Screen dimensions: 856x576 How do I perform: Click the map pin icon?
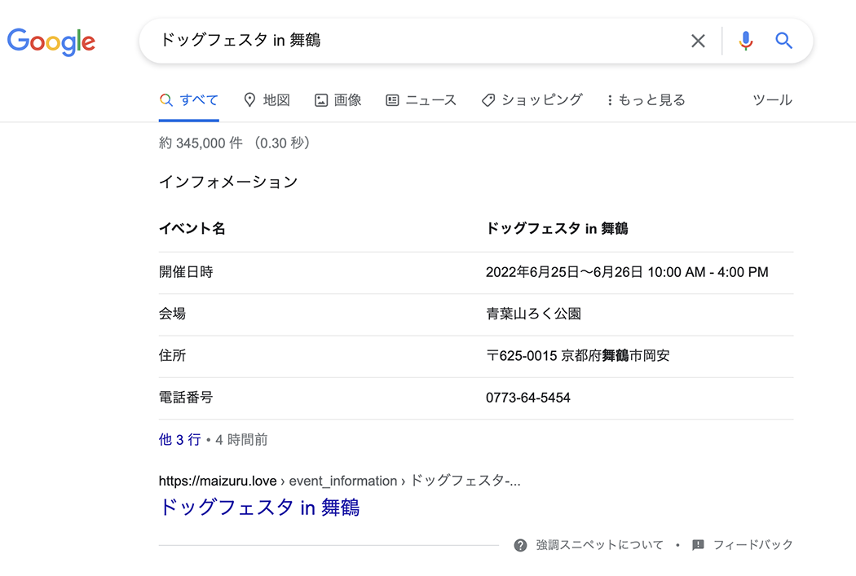point(250,100)
